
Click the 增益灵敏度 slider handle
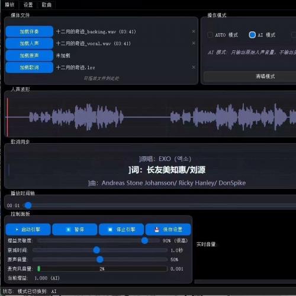point(144,240)
